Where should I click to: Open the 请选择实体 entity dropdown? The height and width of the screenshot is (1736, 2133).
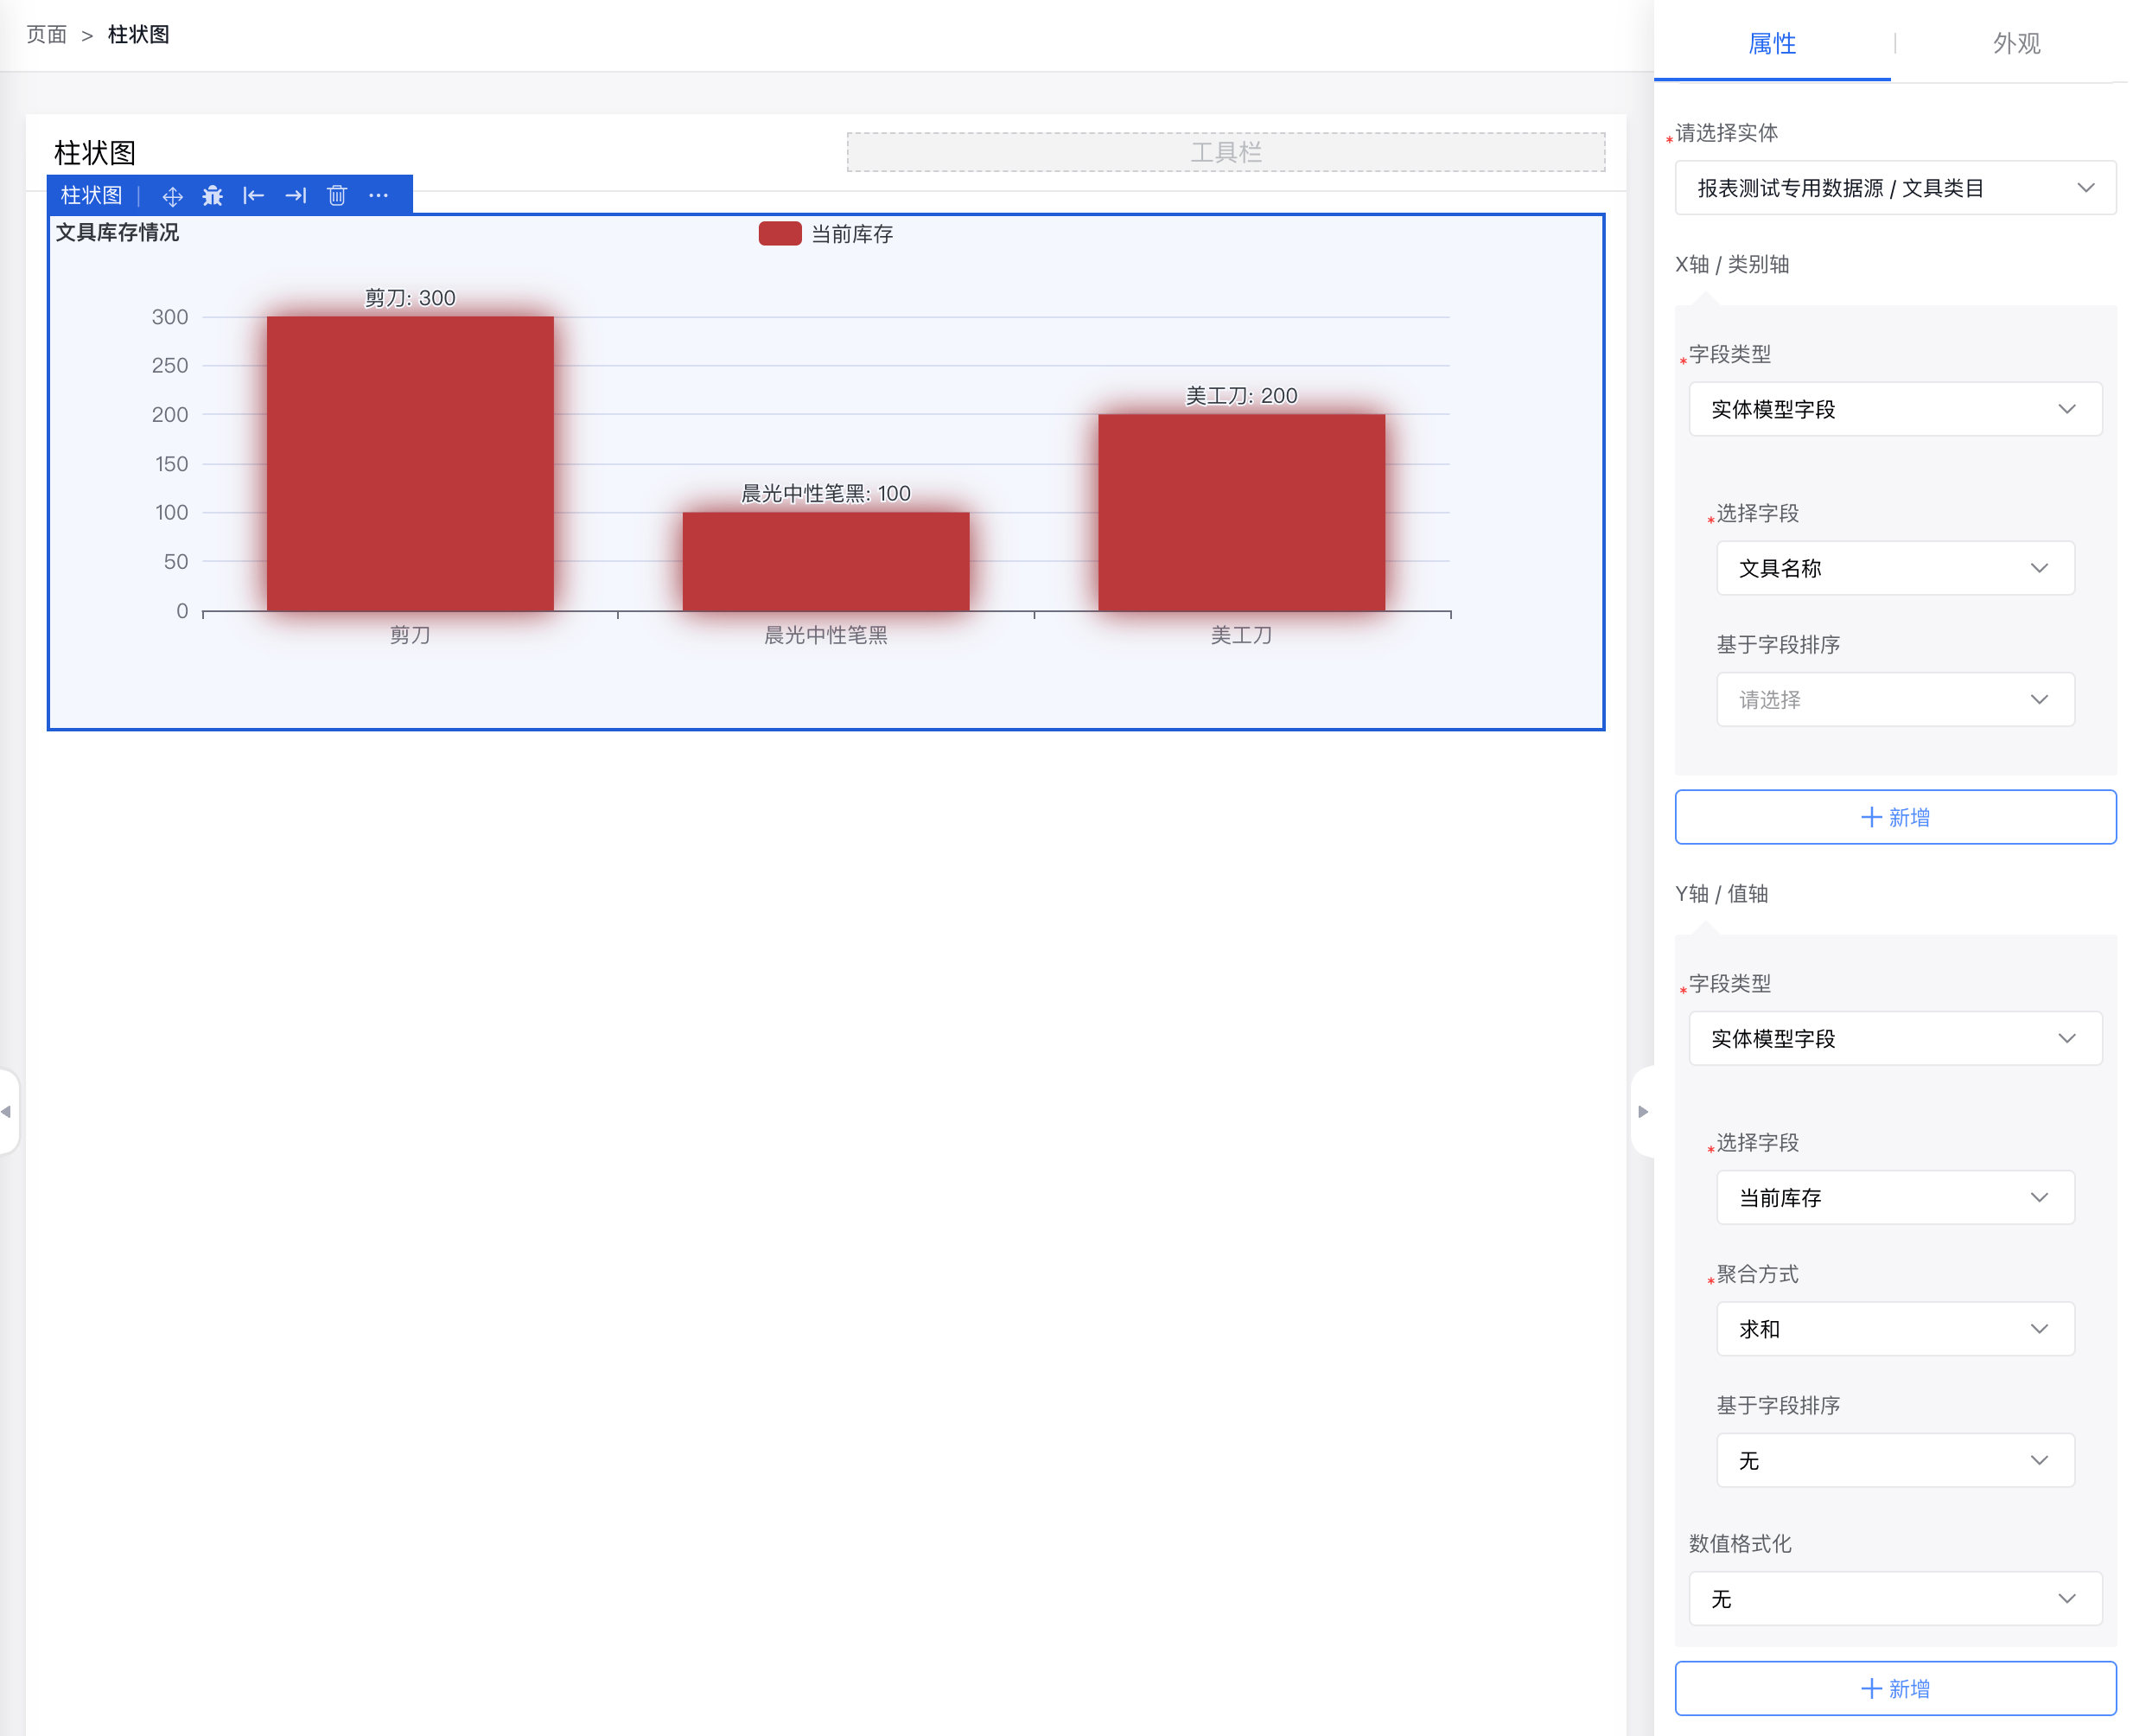[1896, 188]
